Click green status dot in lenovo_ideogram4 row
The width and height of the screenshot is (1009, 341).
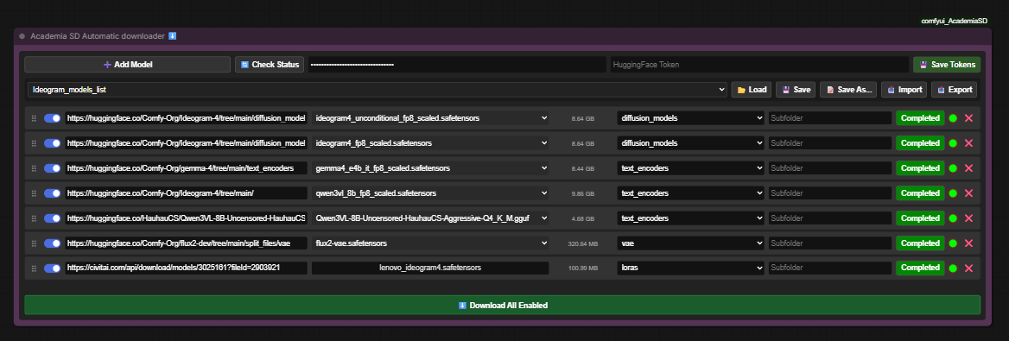(953, 268)
